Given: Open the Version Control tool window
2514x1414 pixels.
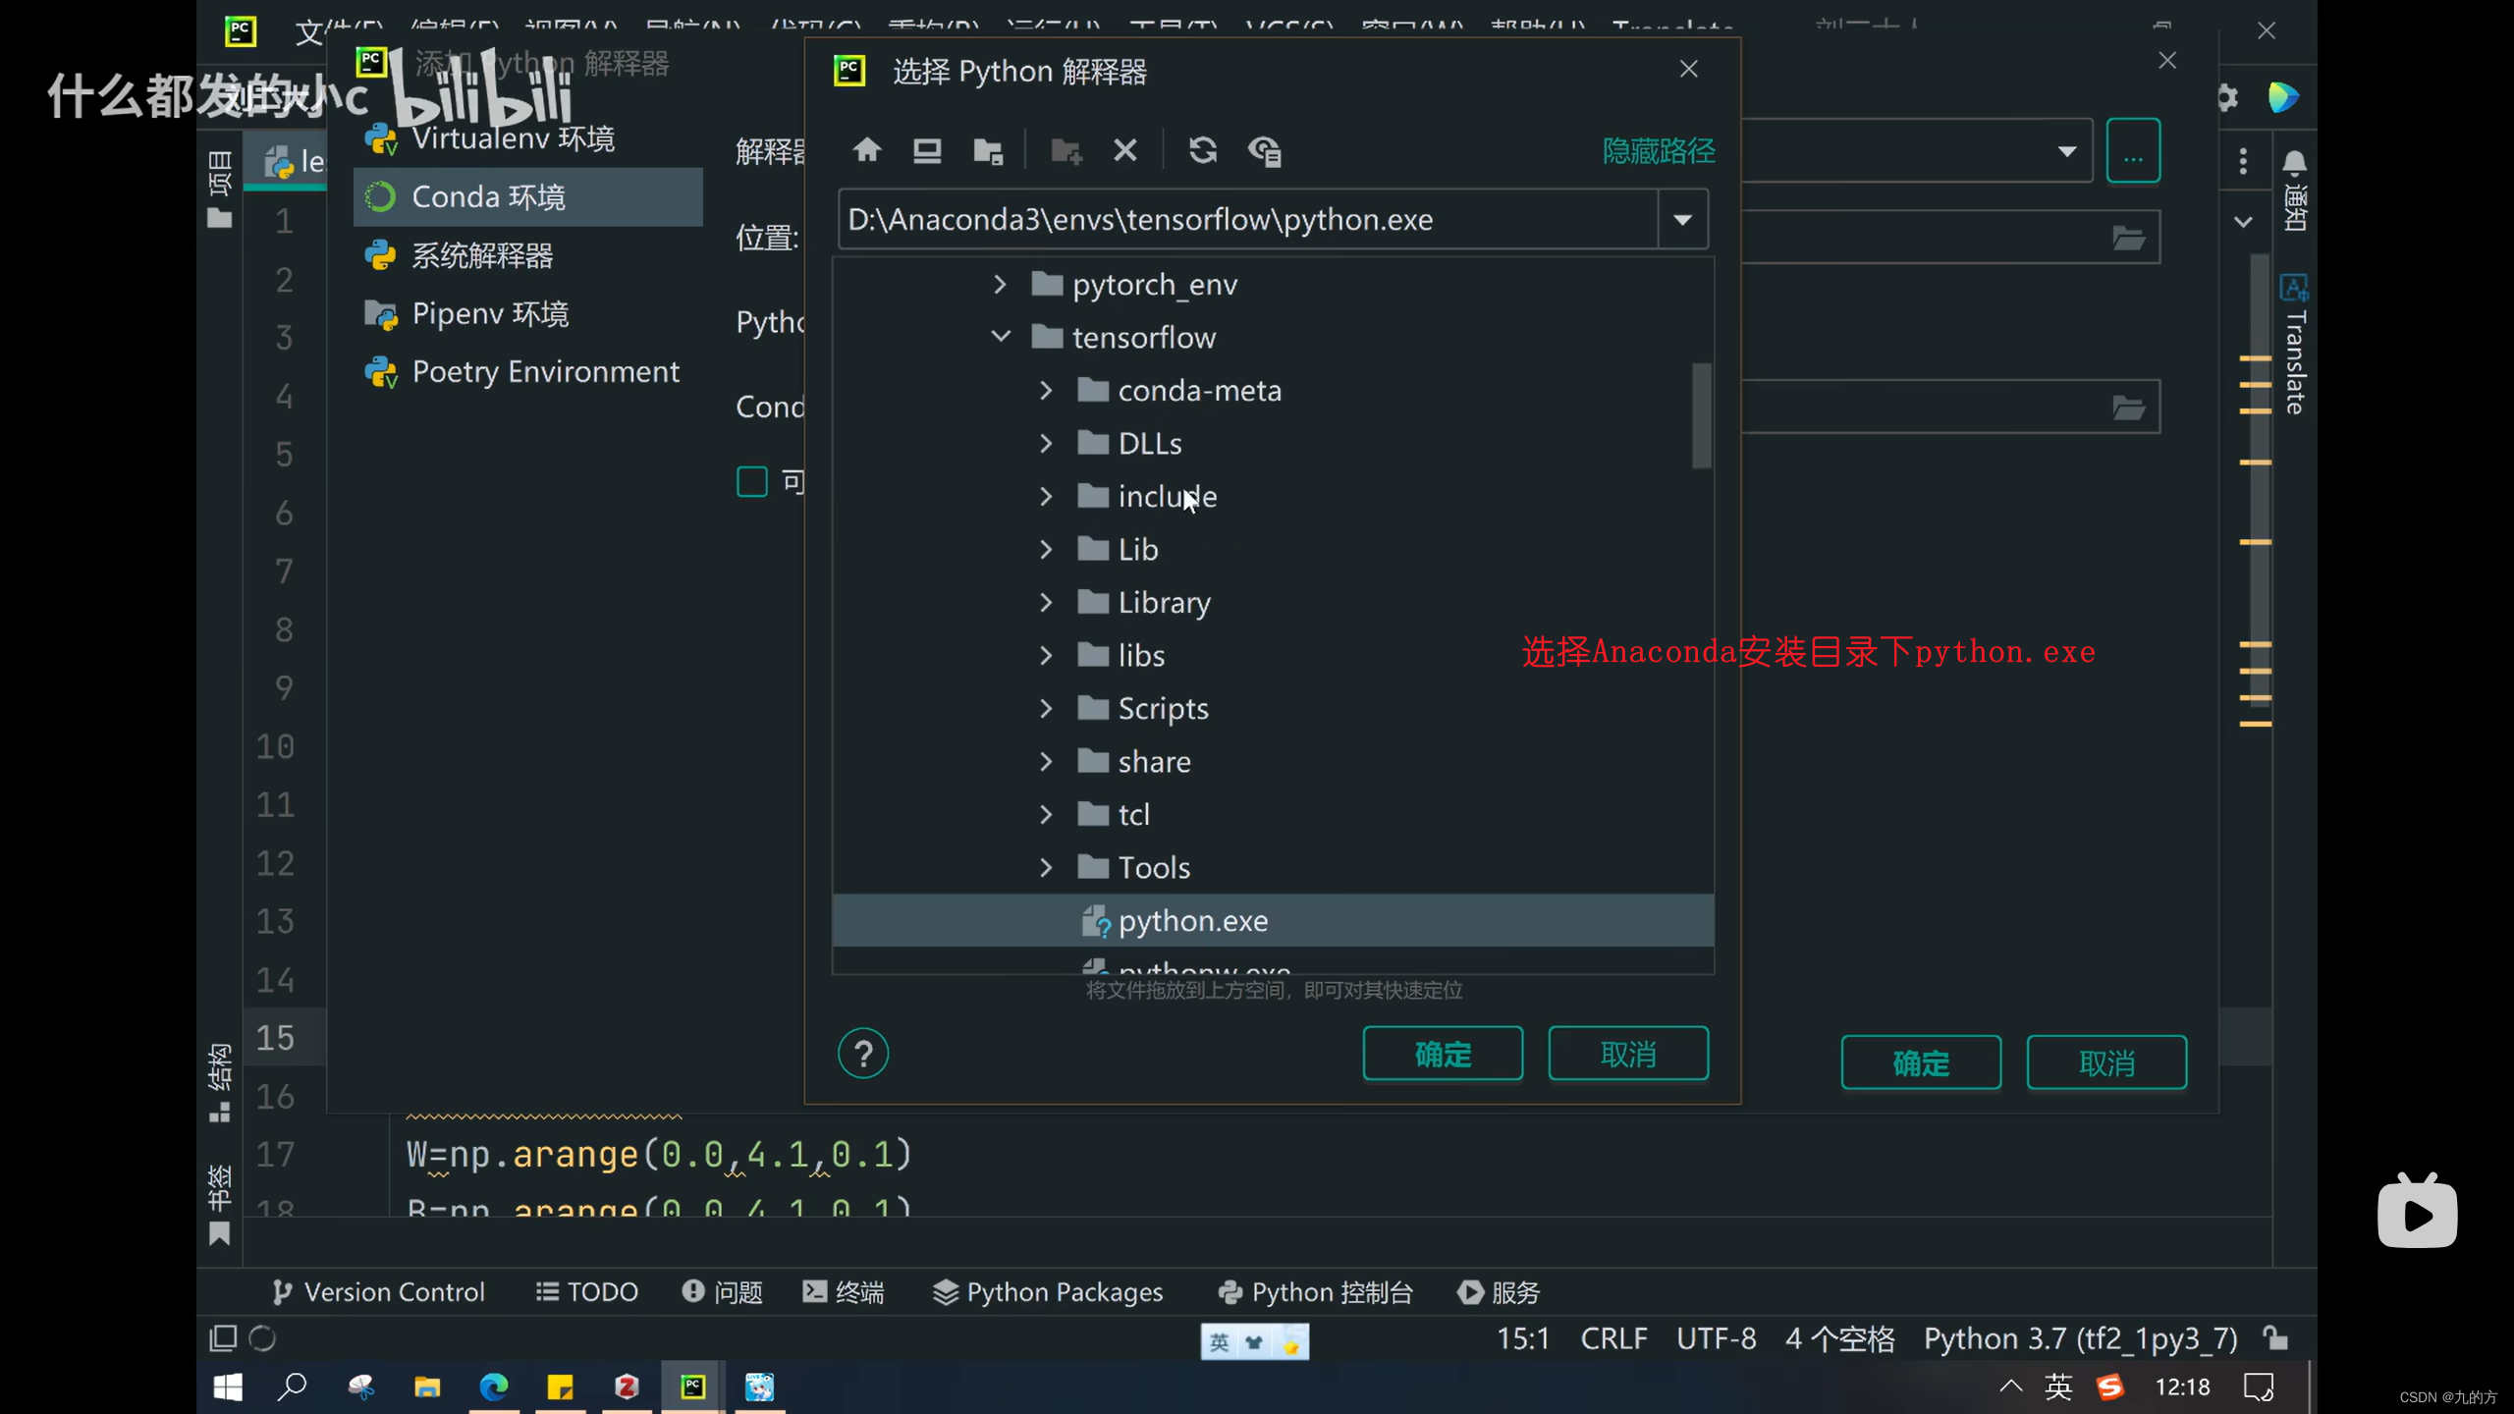Looking at the screenshot, I should pyautogui.click(x=378, y=1291).
